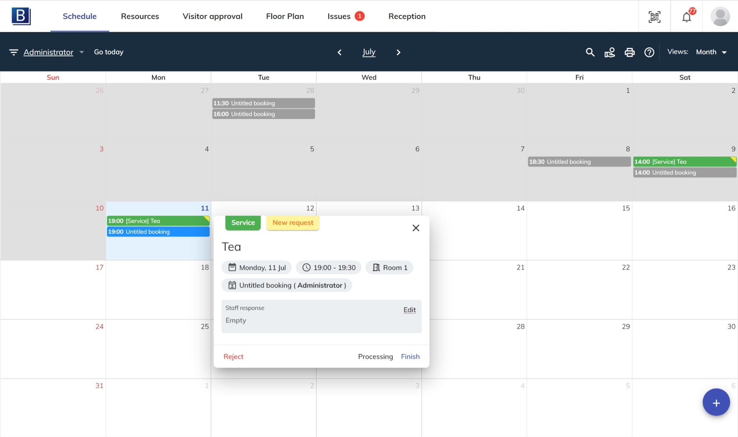Mark the Tea request as Finish
738x437 pixels.
coord(410,356)
